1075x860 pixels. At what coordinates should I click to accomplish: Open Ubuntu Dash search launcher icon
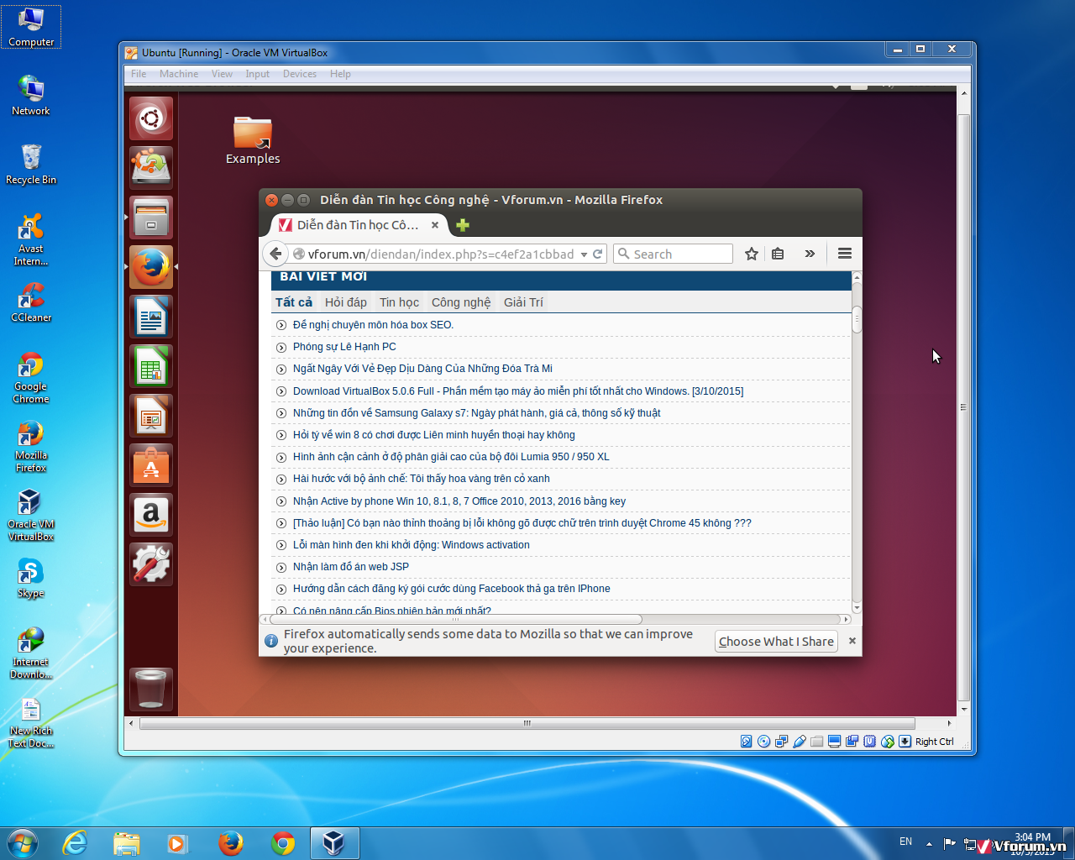coord(151,118)
